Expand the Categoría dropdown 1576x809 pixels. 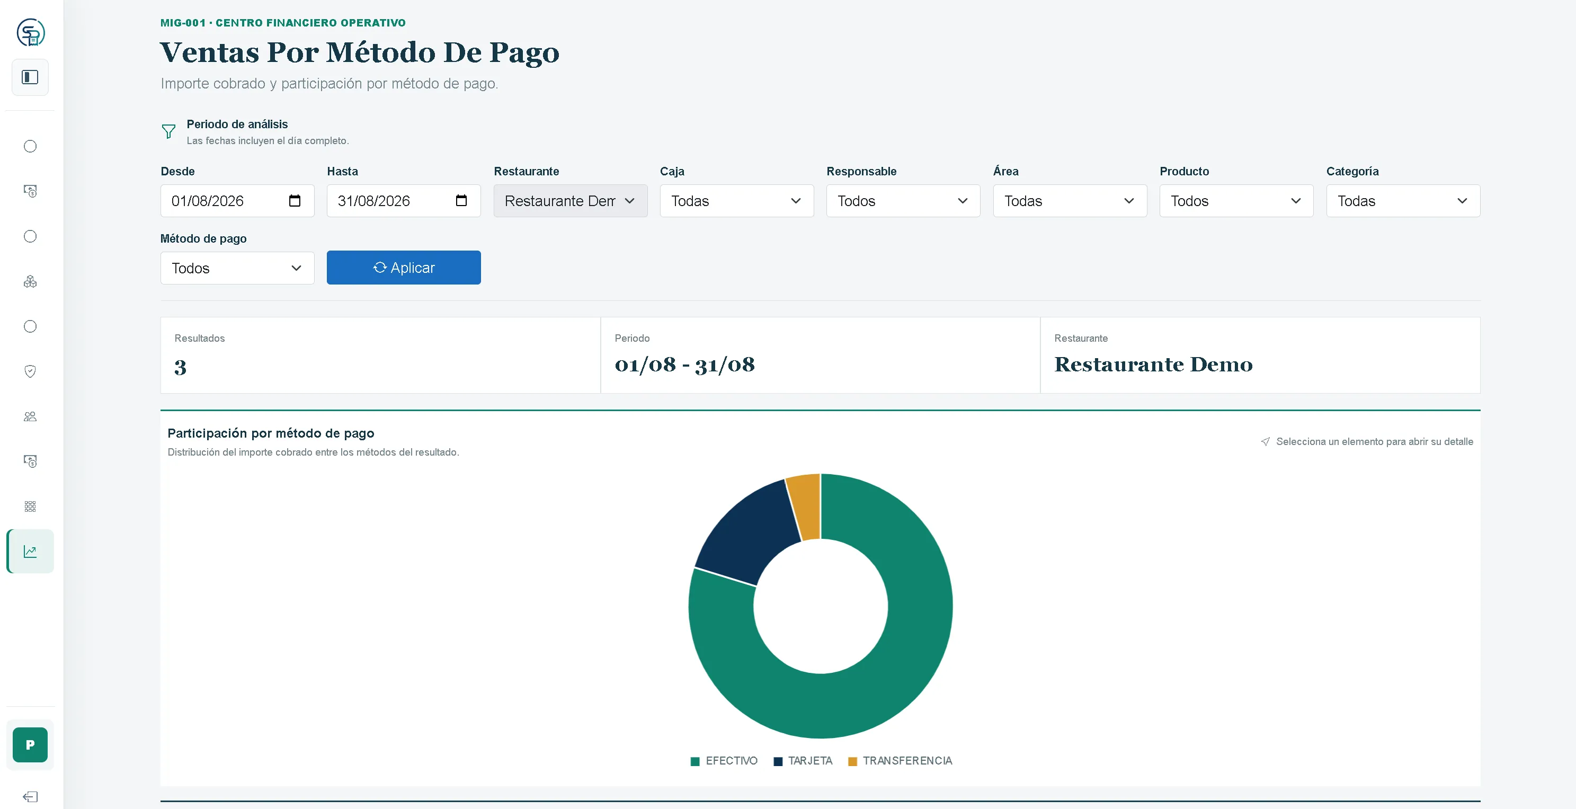(1403, 201)
